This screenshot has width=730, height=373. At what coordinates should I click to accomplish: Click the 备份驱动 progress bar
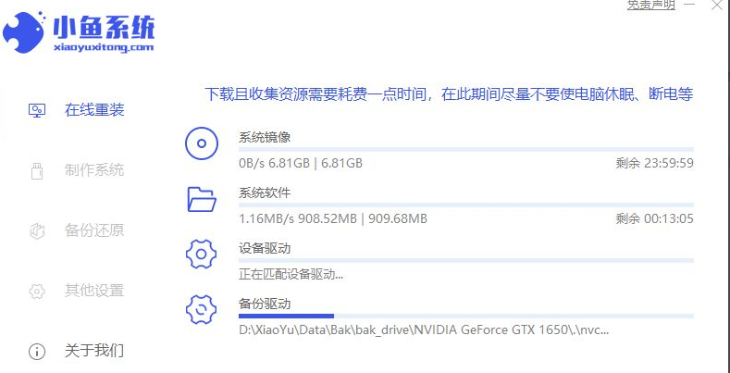(465, 316)
